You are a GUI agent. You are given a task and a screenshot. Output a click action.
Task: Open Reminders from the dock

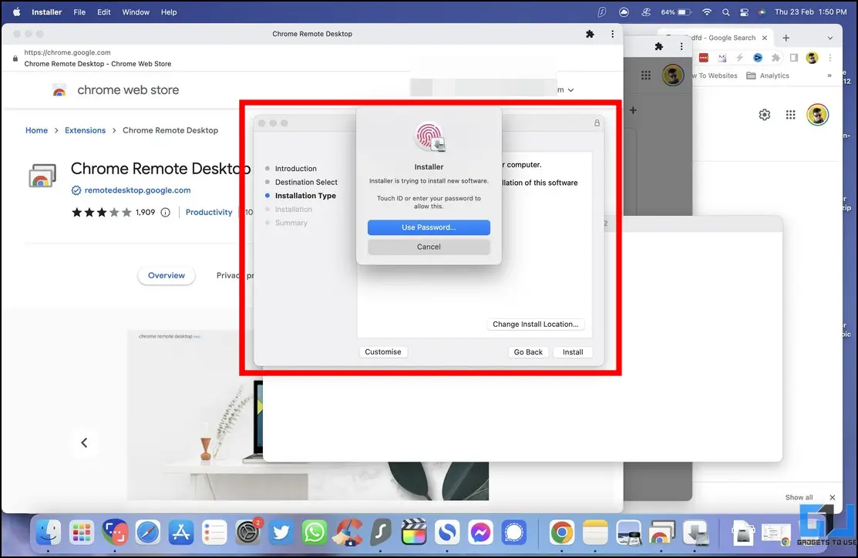(x=214, y=533)
